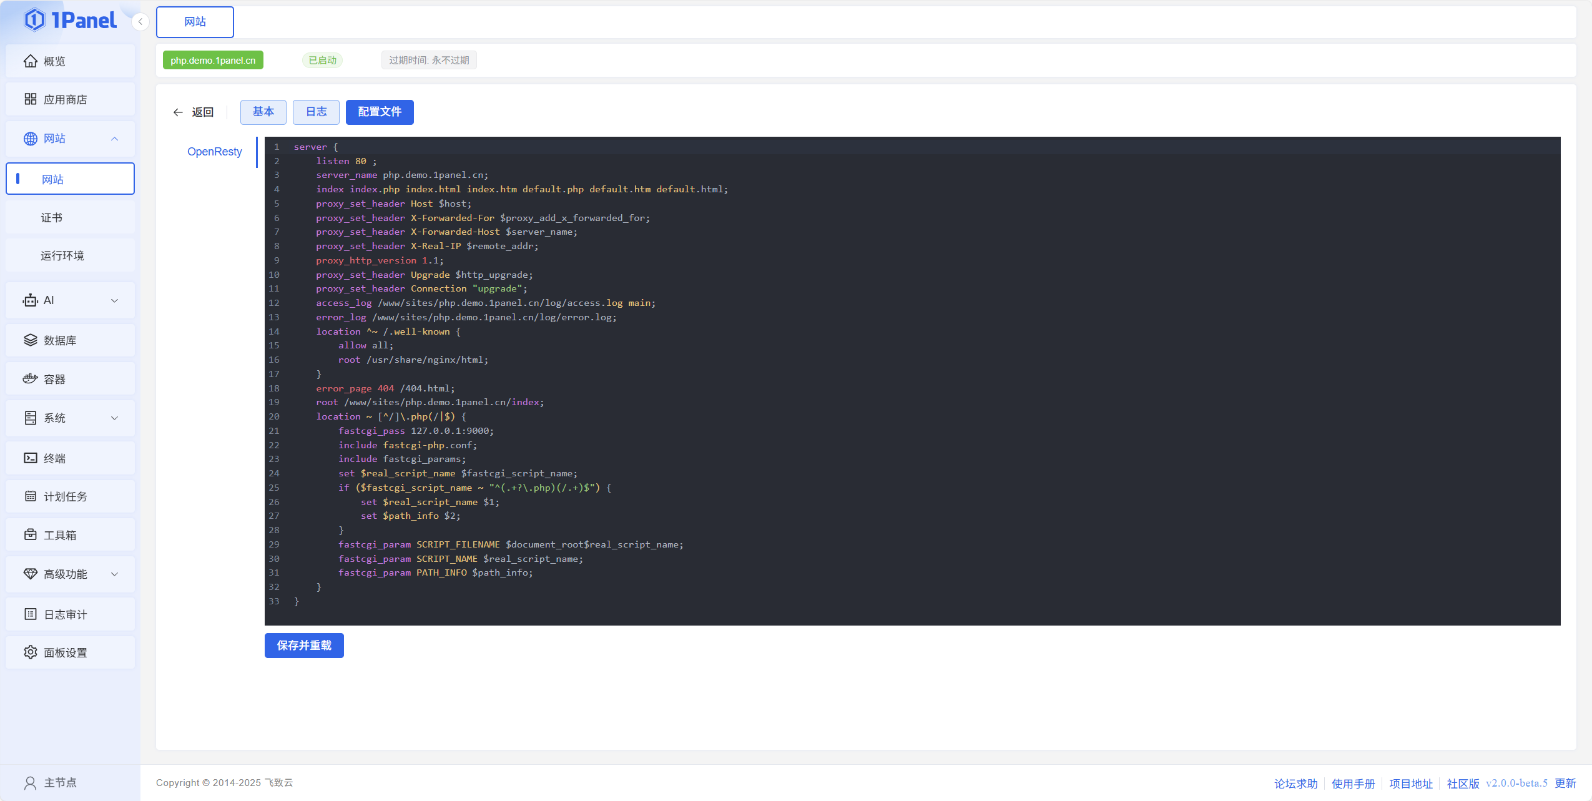Click the 更新 update link
1592x801 pixels.
1565,784
